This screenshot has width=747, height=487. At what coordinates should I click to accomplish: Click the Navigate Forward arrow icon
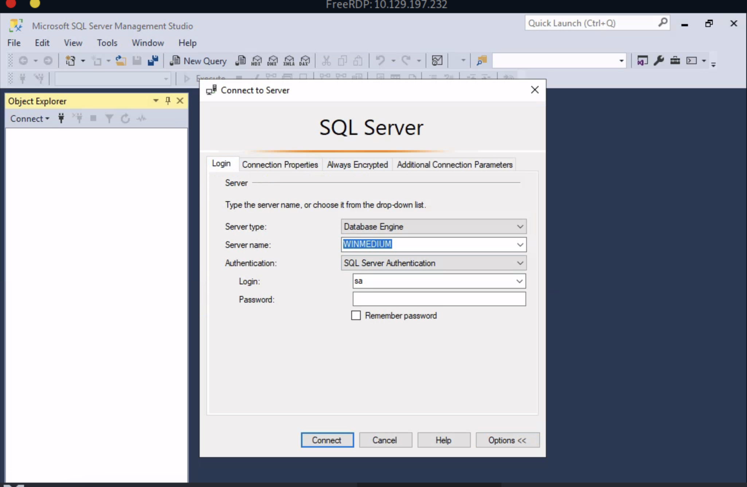48,61
